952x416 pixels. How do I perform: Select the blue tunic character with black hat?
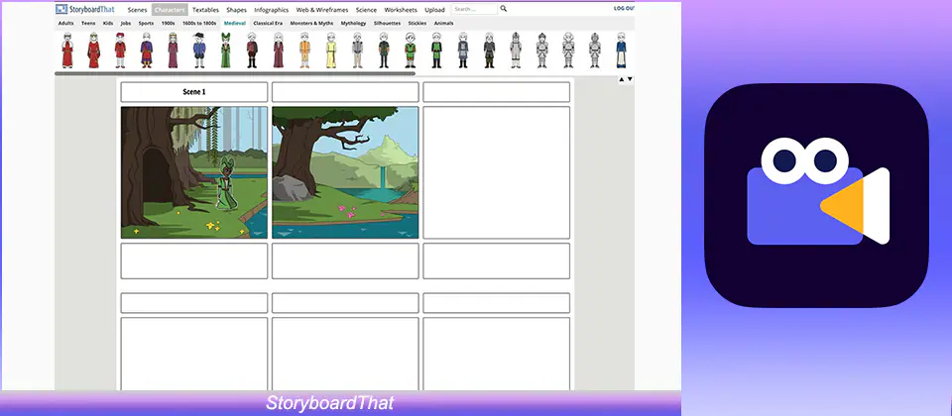(x=199, y=50)
